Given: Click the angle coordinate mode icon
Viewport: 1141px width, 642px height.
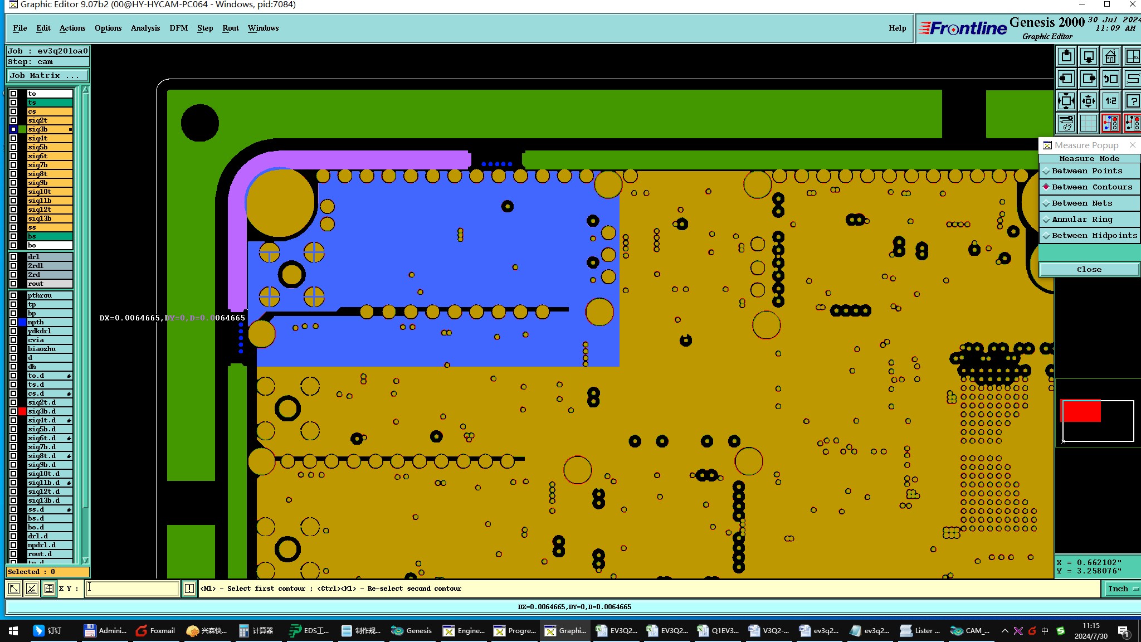Looking at the screenshot, I should 32,588.
